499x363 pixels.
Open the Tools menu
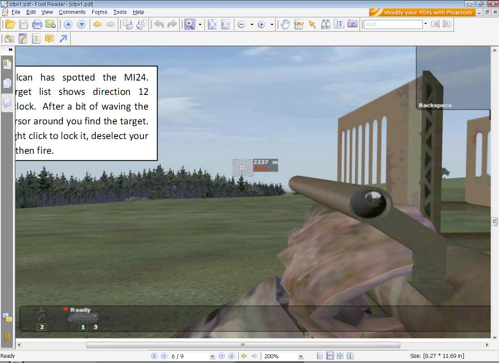(x=120, y=12)
